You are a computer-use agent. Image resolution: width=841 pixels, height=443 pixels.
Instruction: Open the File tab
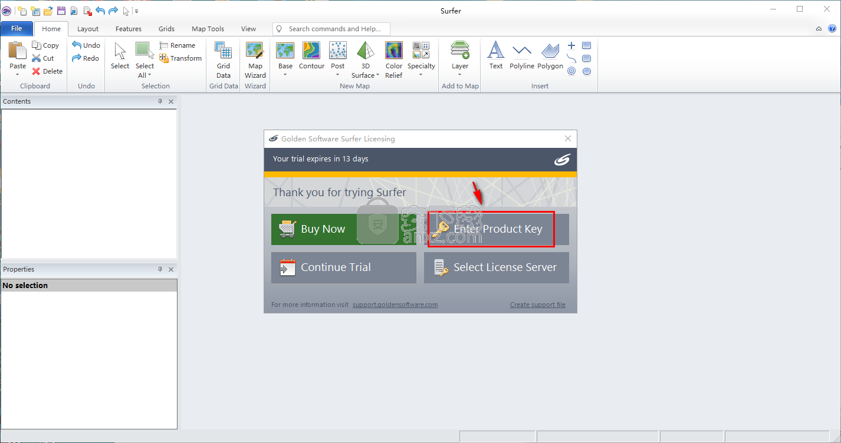17,28
